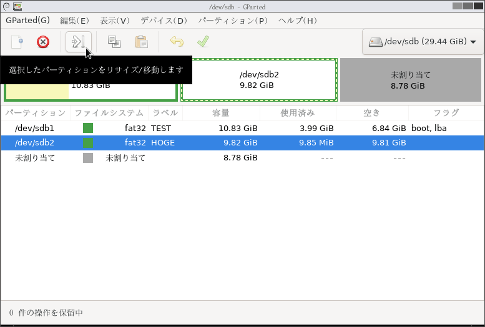Click the Resize/Move partition toolbar button
Screen dimensions: 485x327
click(x=79, y=41)
